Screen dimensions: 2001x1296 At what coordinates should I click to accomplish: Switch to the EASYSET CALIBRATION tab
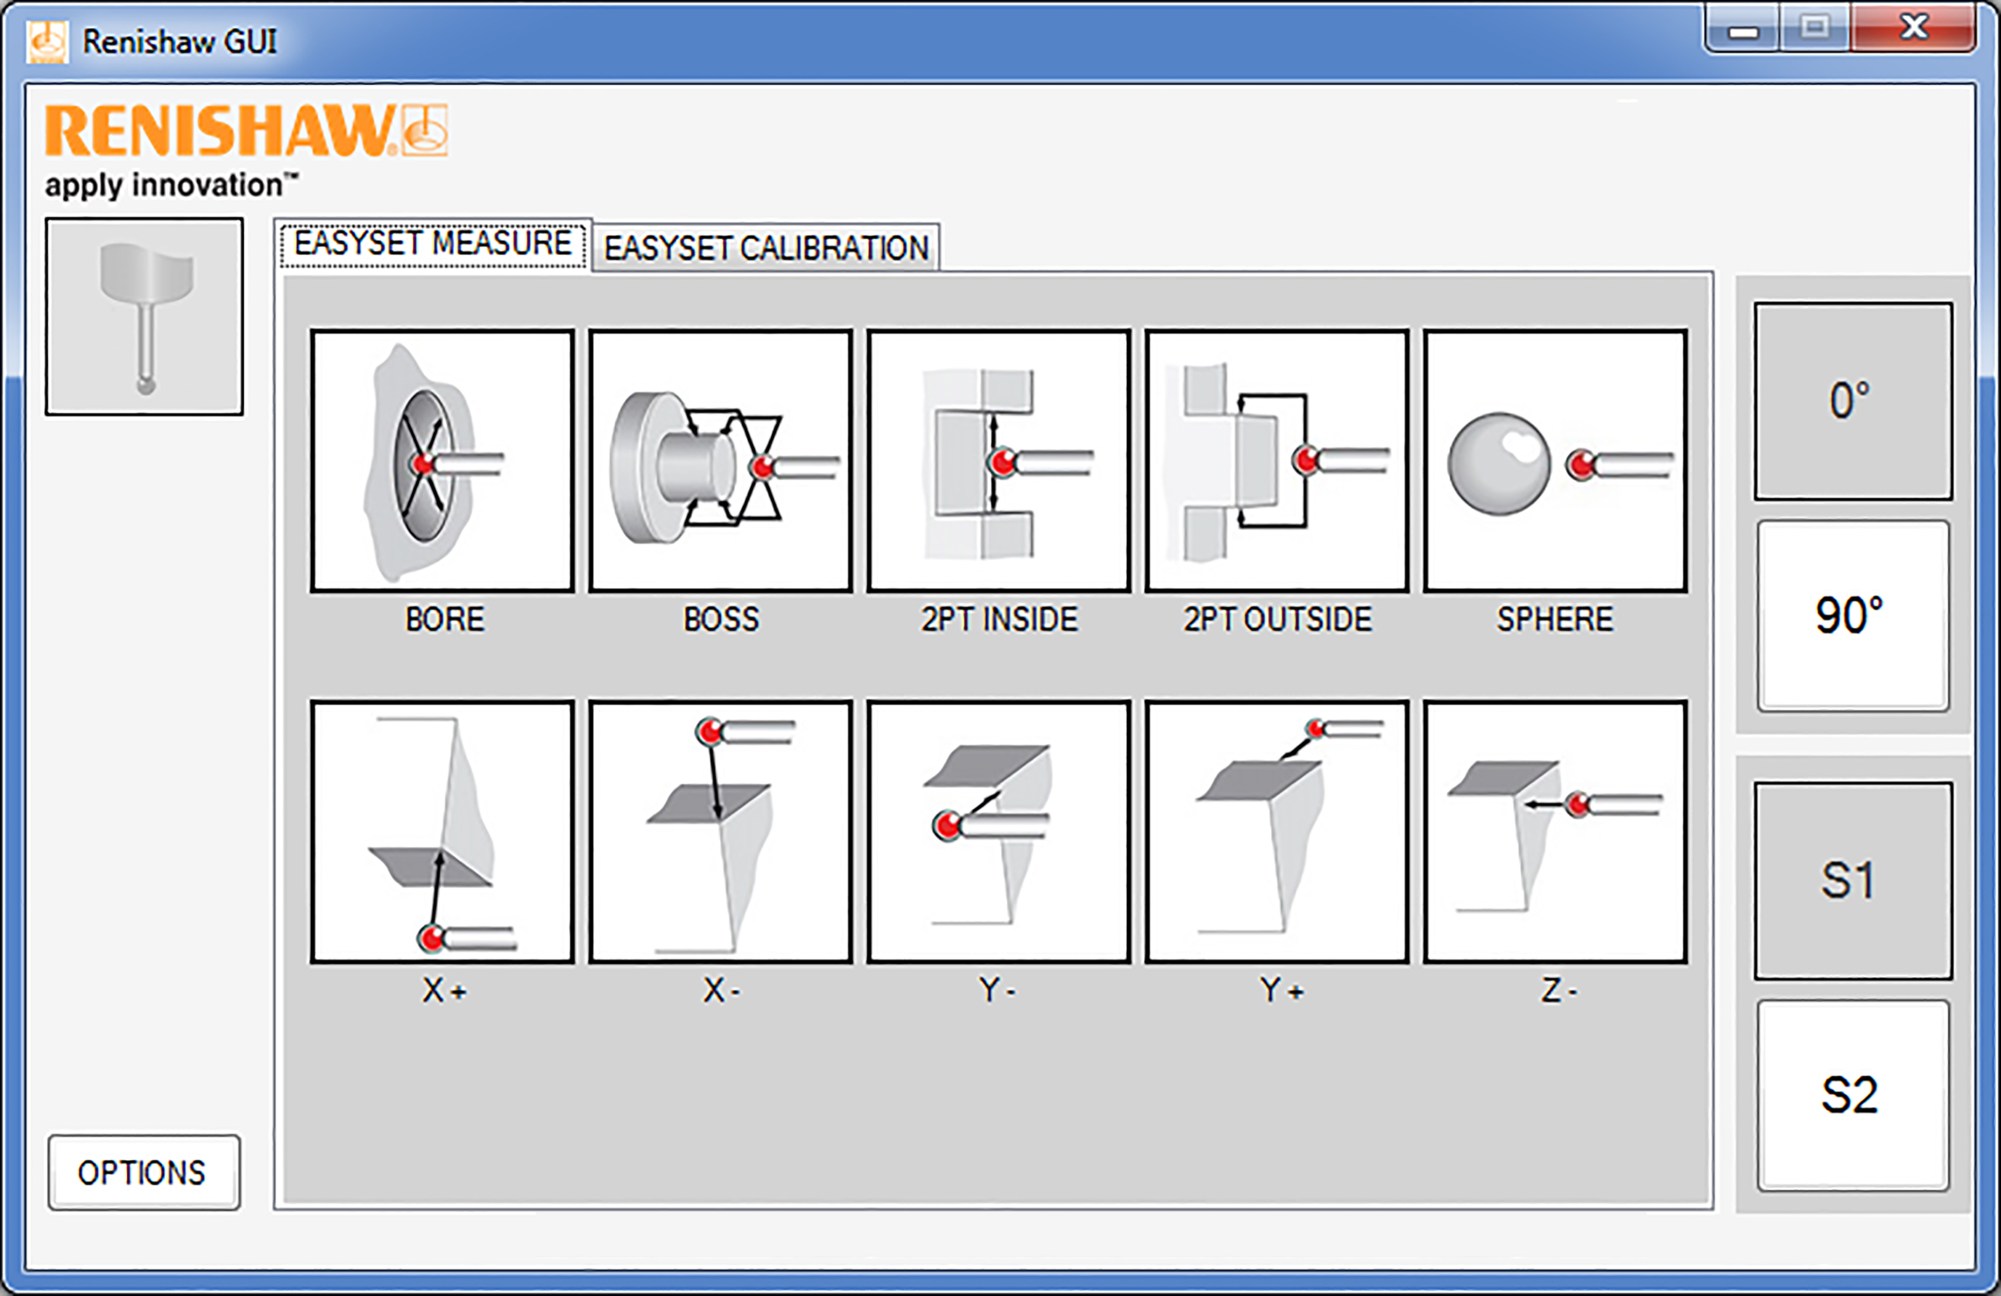pyautogui.click(x=766, y=248)
